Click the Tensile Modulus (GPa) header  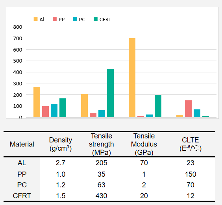click(144, 144)
